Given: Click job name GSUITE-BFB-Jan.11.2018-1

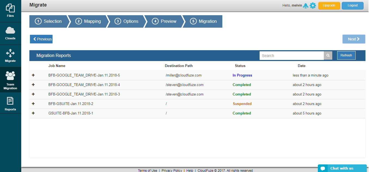Looking at the screenshot, I should point(71,113).
